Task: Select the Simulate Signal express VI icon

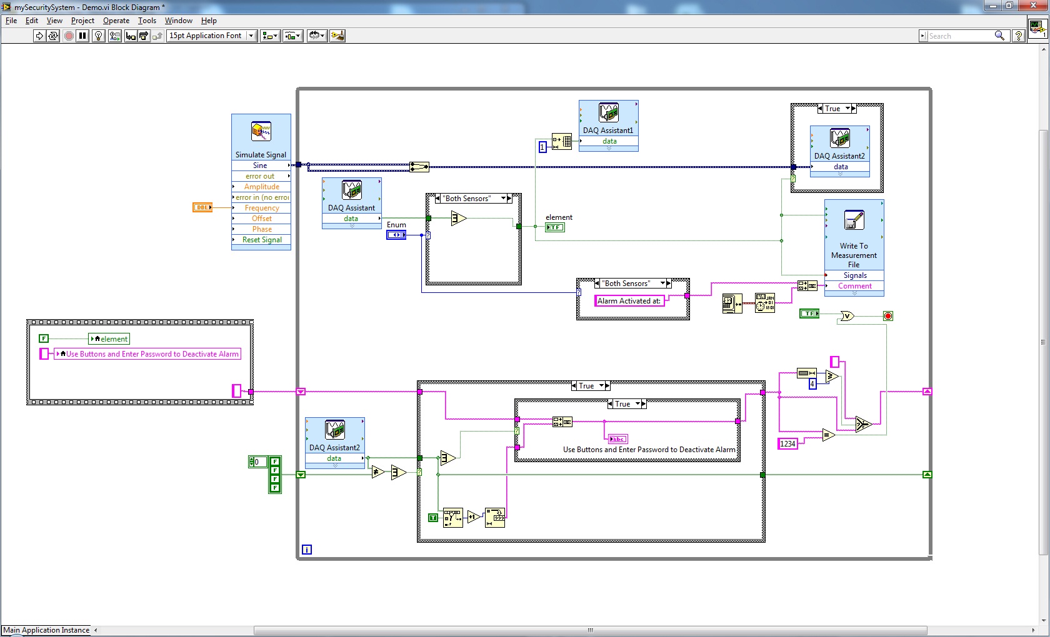Action: [261, 132]
